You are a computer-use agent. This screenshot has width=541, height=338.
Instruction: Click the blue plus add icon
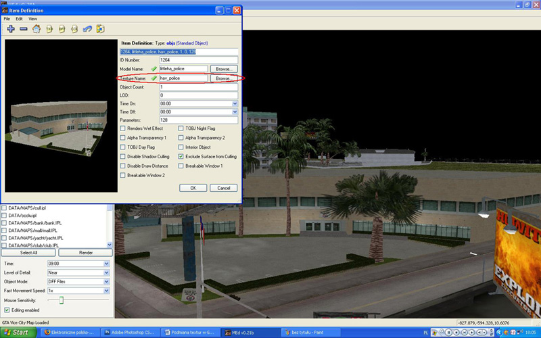point(10,29)
